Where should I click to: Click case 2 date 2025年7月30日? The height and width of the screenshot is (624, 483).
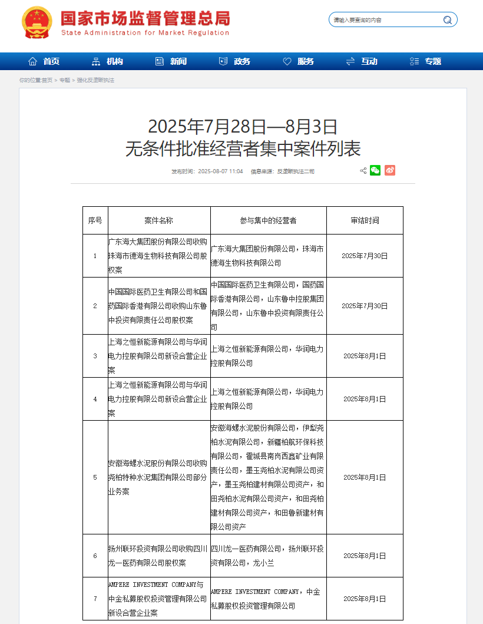pyautogui.click(x=365, y=306)
